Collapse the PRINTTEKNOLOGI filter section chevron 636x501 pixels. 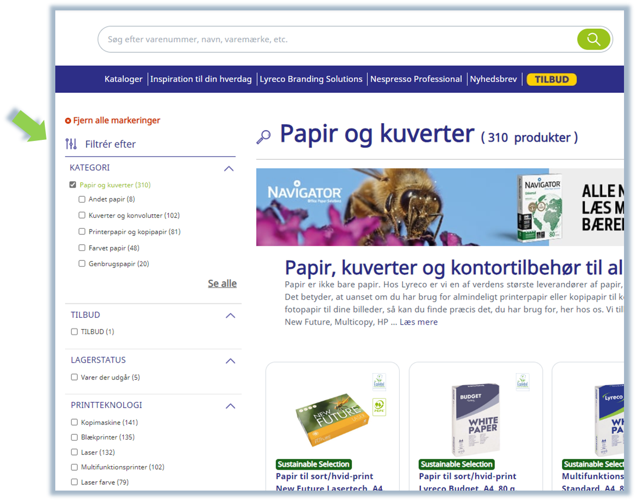(x=231, y=406)
